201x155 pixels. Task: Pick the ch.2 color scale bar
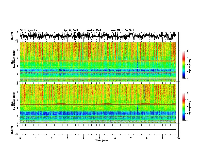[x=184, y=107]
